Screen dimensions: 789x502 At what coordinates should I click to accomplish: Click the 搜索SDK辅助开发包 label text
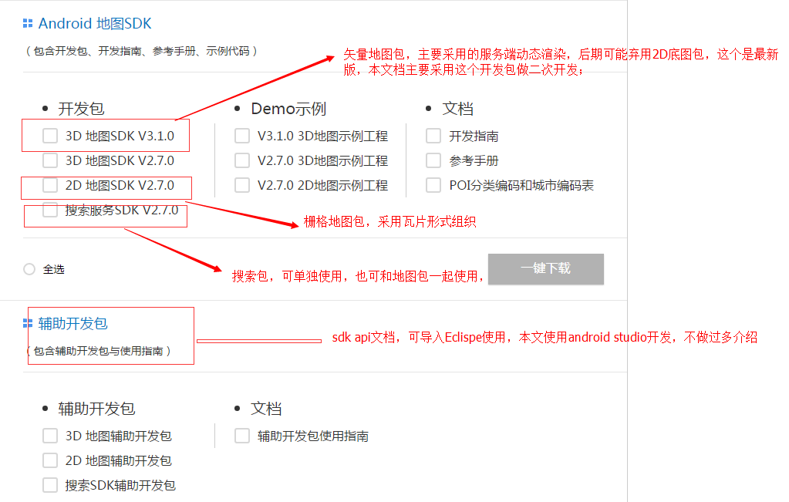[x=120, y=485]
